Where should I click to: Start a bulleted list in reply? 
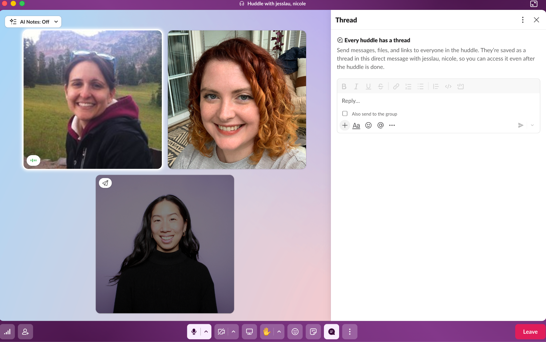pos(420,86)
